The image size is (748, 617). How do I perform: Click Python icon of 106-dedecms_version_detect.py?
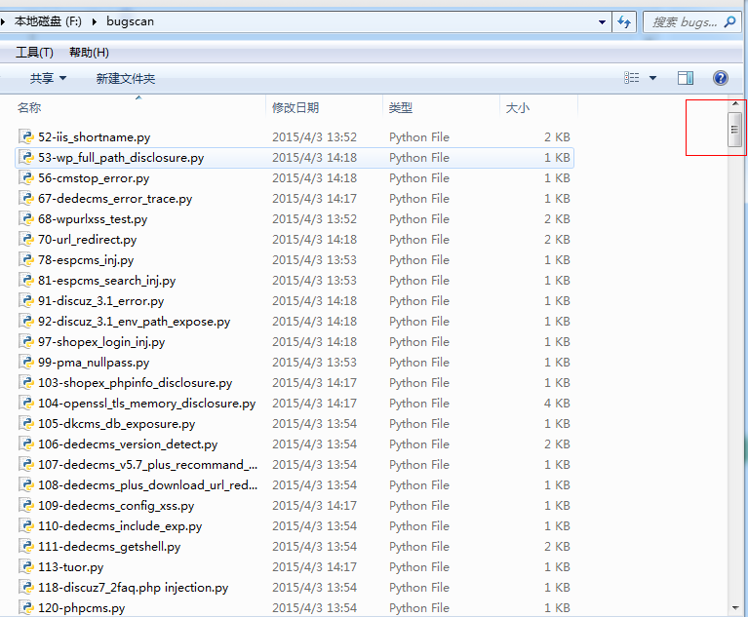[x=26, y=444]
